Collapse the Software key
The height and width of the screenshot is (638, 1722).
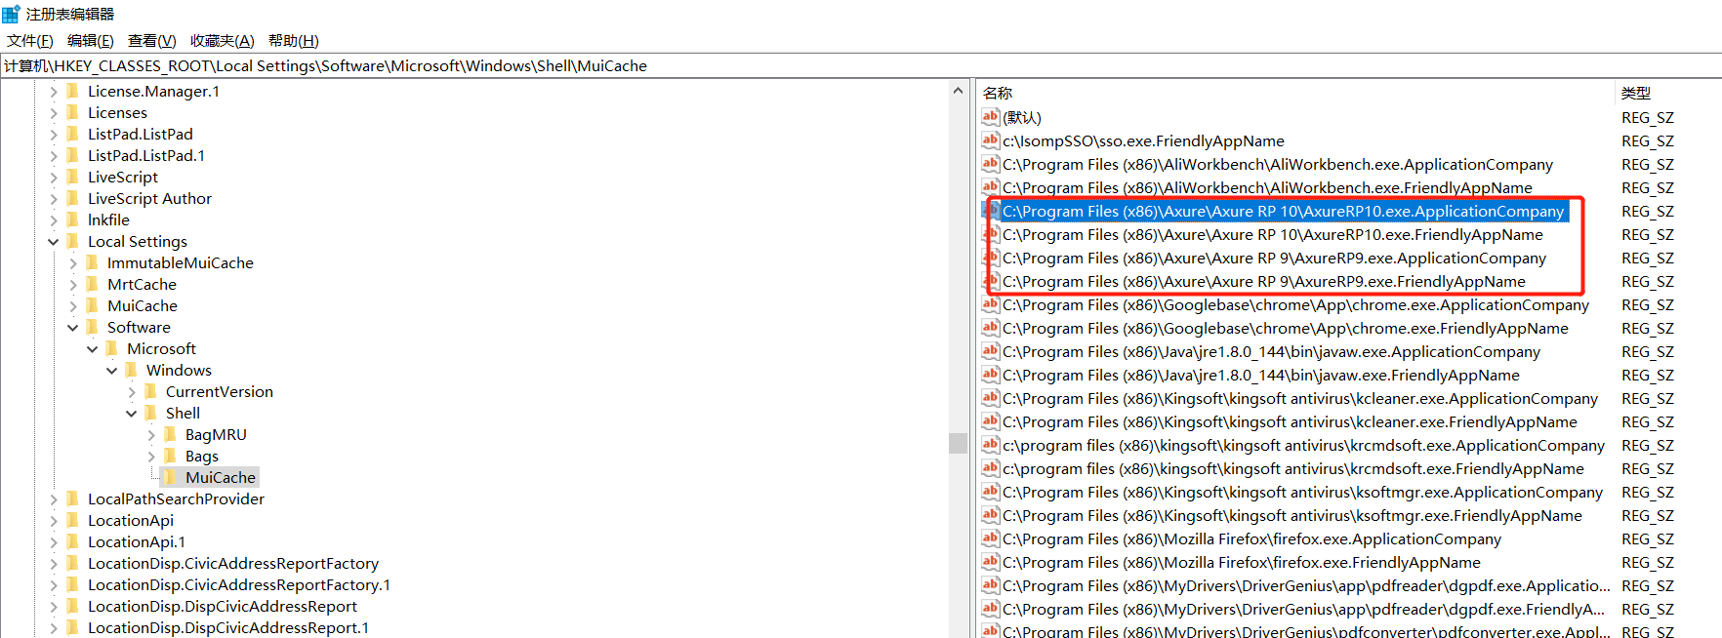click(73, 328)
